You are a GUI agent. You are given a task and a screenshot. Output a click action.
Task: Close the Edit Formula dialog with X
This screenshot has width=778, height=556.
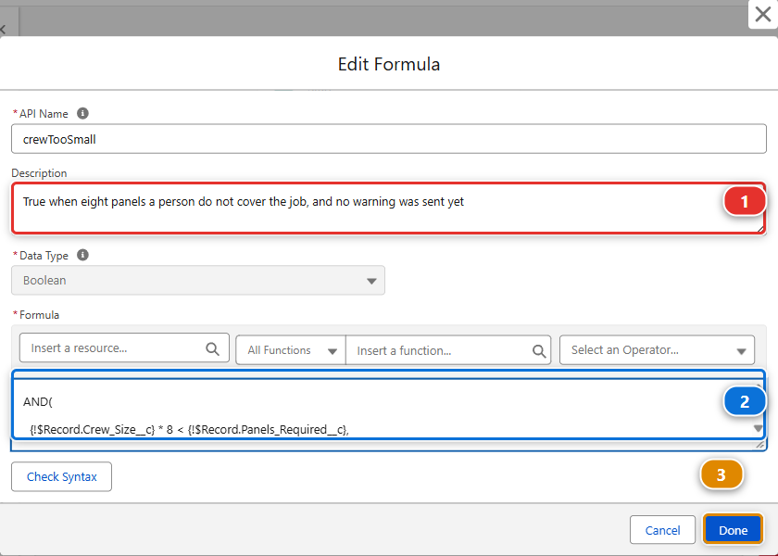pyautogui.click(x=762, y=15)
